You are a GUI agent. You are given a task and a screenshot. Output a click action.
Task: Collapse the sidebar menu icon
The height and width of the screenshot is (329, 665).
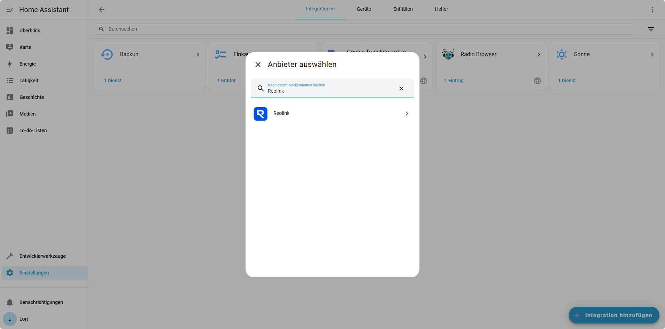[x=10, y=10]
